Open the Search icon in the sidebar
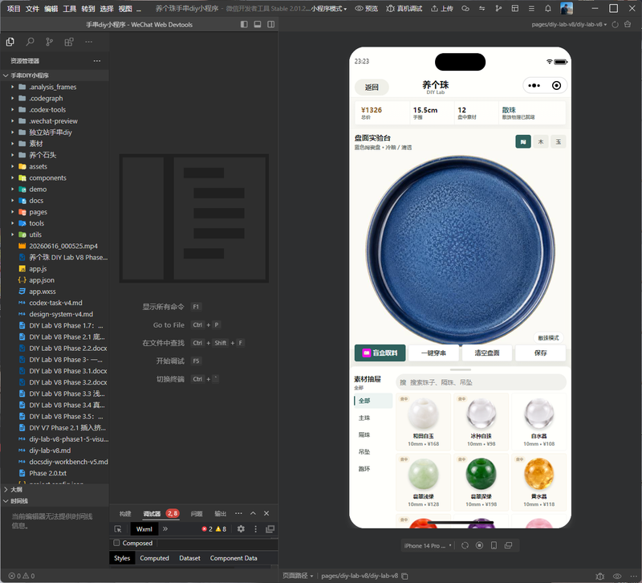Image resolution: width=642 pixels, height=583 pixels. click(30, 42)
